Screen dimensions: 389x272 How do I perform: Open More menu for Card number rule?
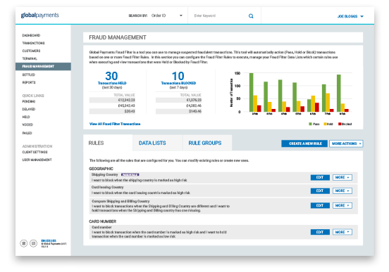click(x=342, y=232)
